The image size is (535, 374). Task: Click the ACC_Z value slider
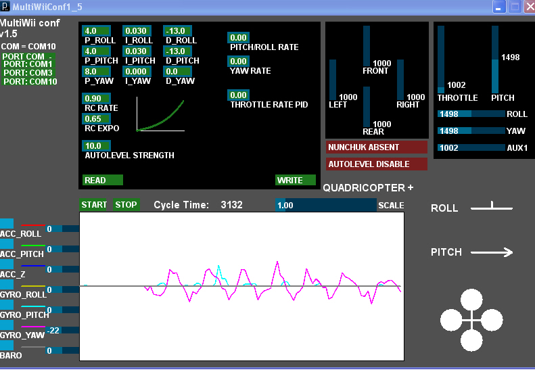click(62, 269)
